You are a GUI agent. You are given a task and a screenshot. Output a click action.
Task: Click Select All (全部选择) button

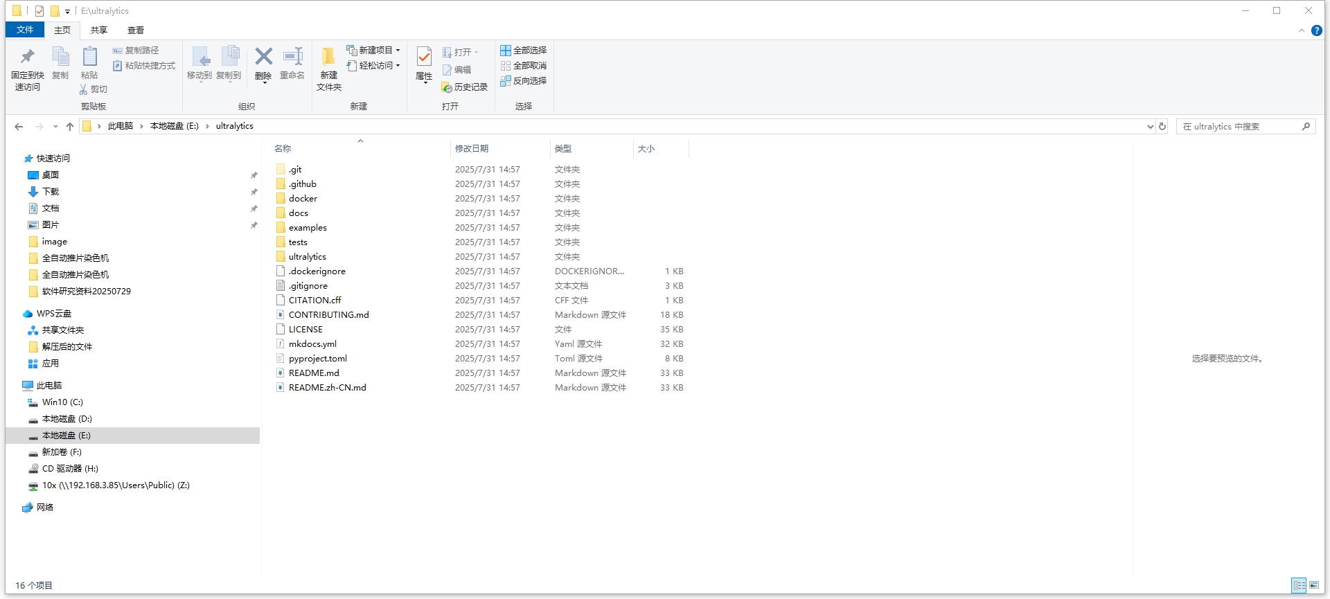pyautogui.click(x=524, y=51)
